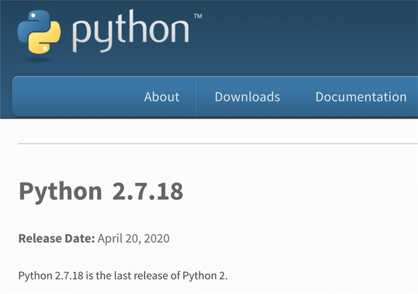Click the bold Release Date label
The height and width of the screenshot is (294, 418).
(57, 239)
